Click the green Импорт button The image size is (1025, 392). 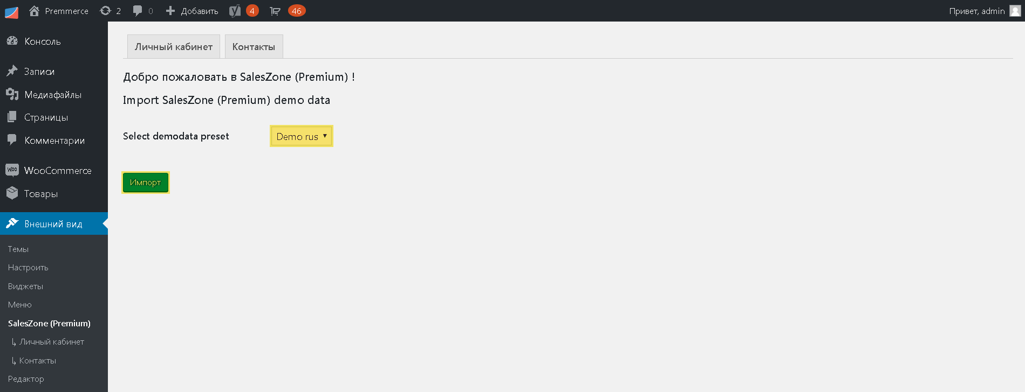click(x=146, y=183)
